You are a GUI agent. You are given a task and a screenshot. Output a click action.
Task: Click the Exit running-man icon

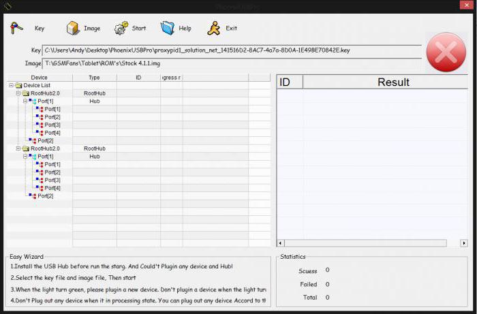coord(215,28)
